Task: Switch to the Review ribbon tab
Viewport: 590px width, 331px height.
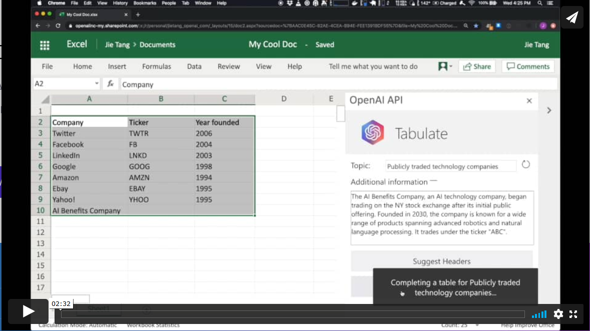Action: coord(229,66)
